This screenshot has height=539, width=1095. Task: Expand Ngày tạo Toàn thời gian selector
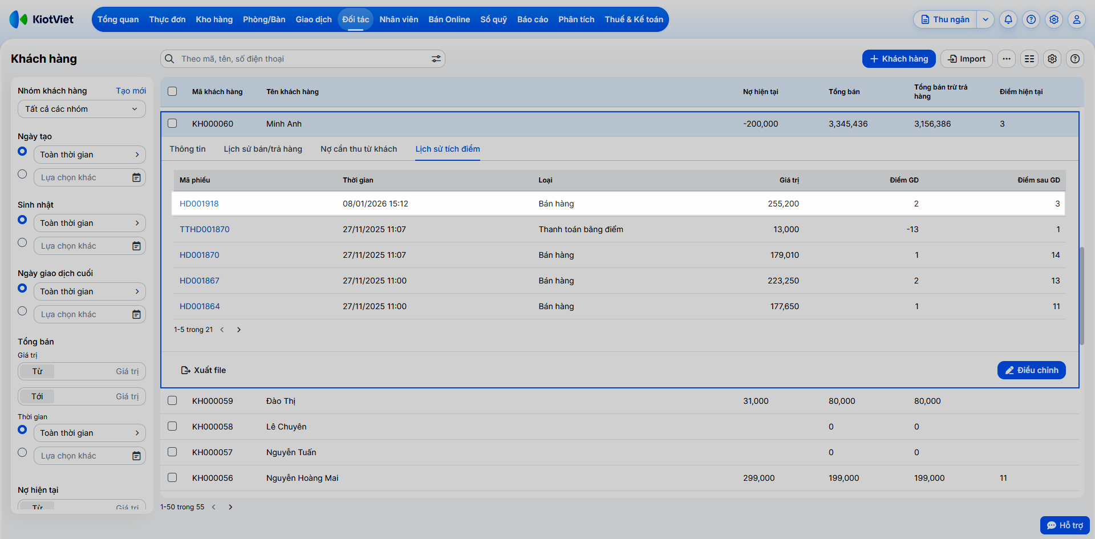(x=90, y=155)
